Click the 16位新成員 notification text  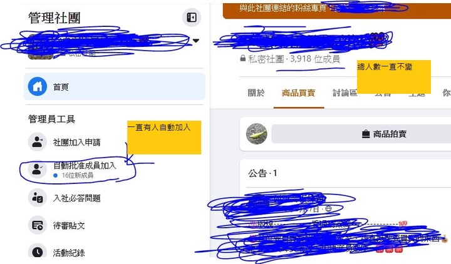(78, 175)
